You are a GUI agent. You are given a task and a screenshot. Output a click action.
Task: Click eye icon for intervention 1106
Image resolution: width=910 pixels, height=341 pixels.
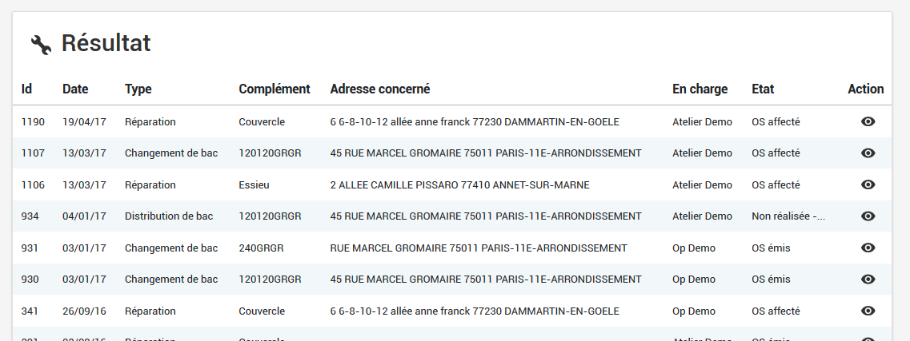[868, 184]
